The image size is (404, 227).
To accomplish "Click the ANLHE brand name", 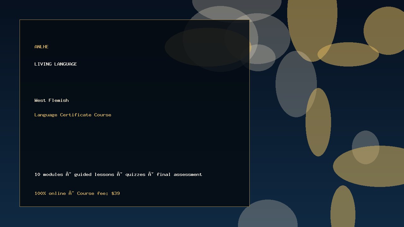I will [x=41, y=47].
